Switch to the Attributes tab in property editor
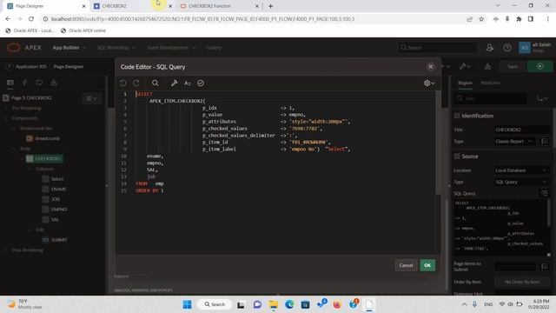This screenshot has width=556, height=313. coord(490,83)
